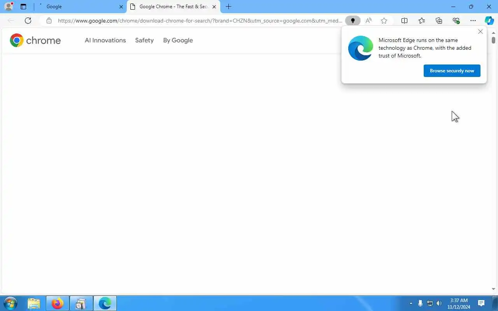Activate Read aloud icon

(x=368, y=21)
